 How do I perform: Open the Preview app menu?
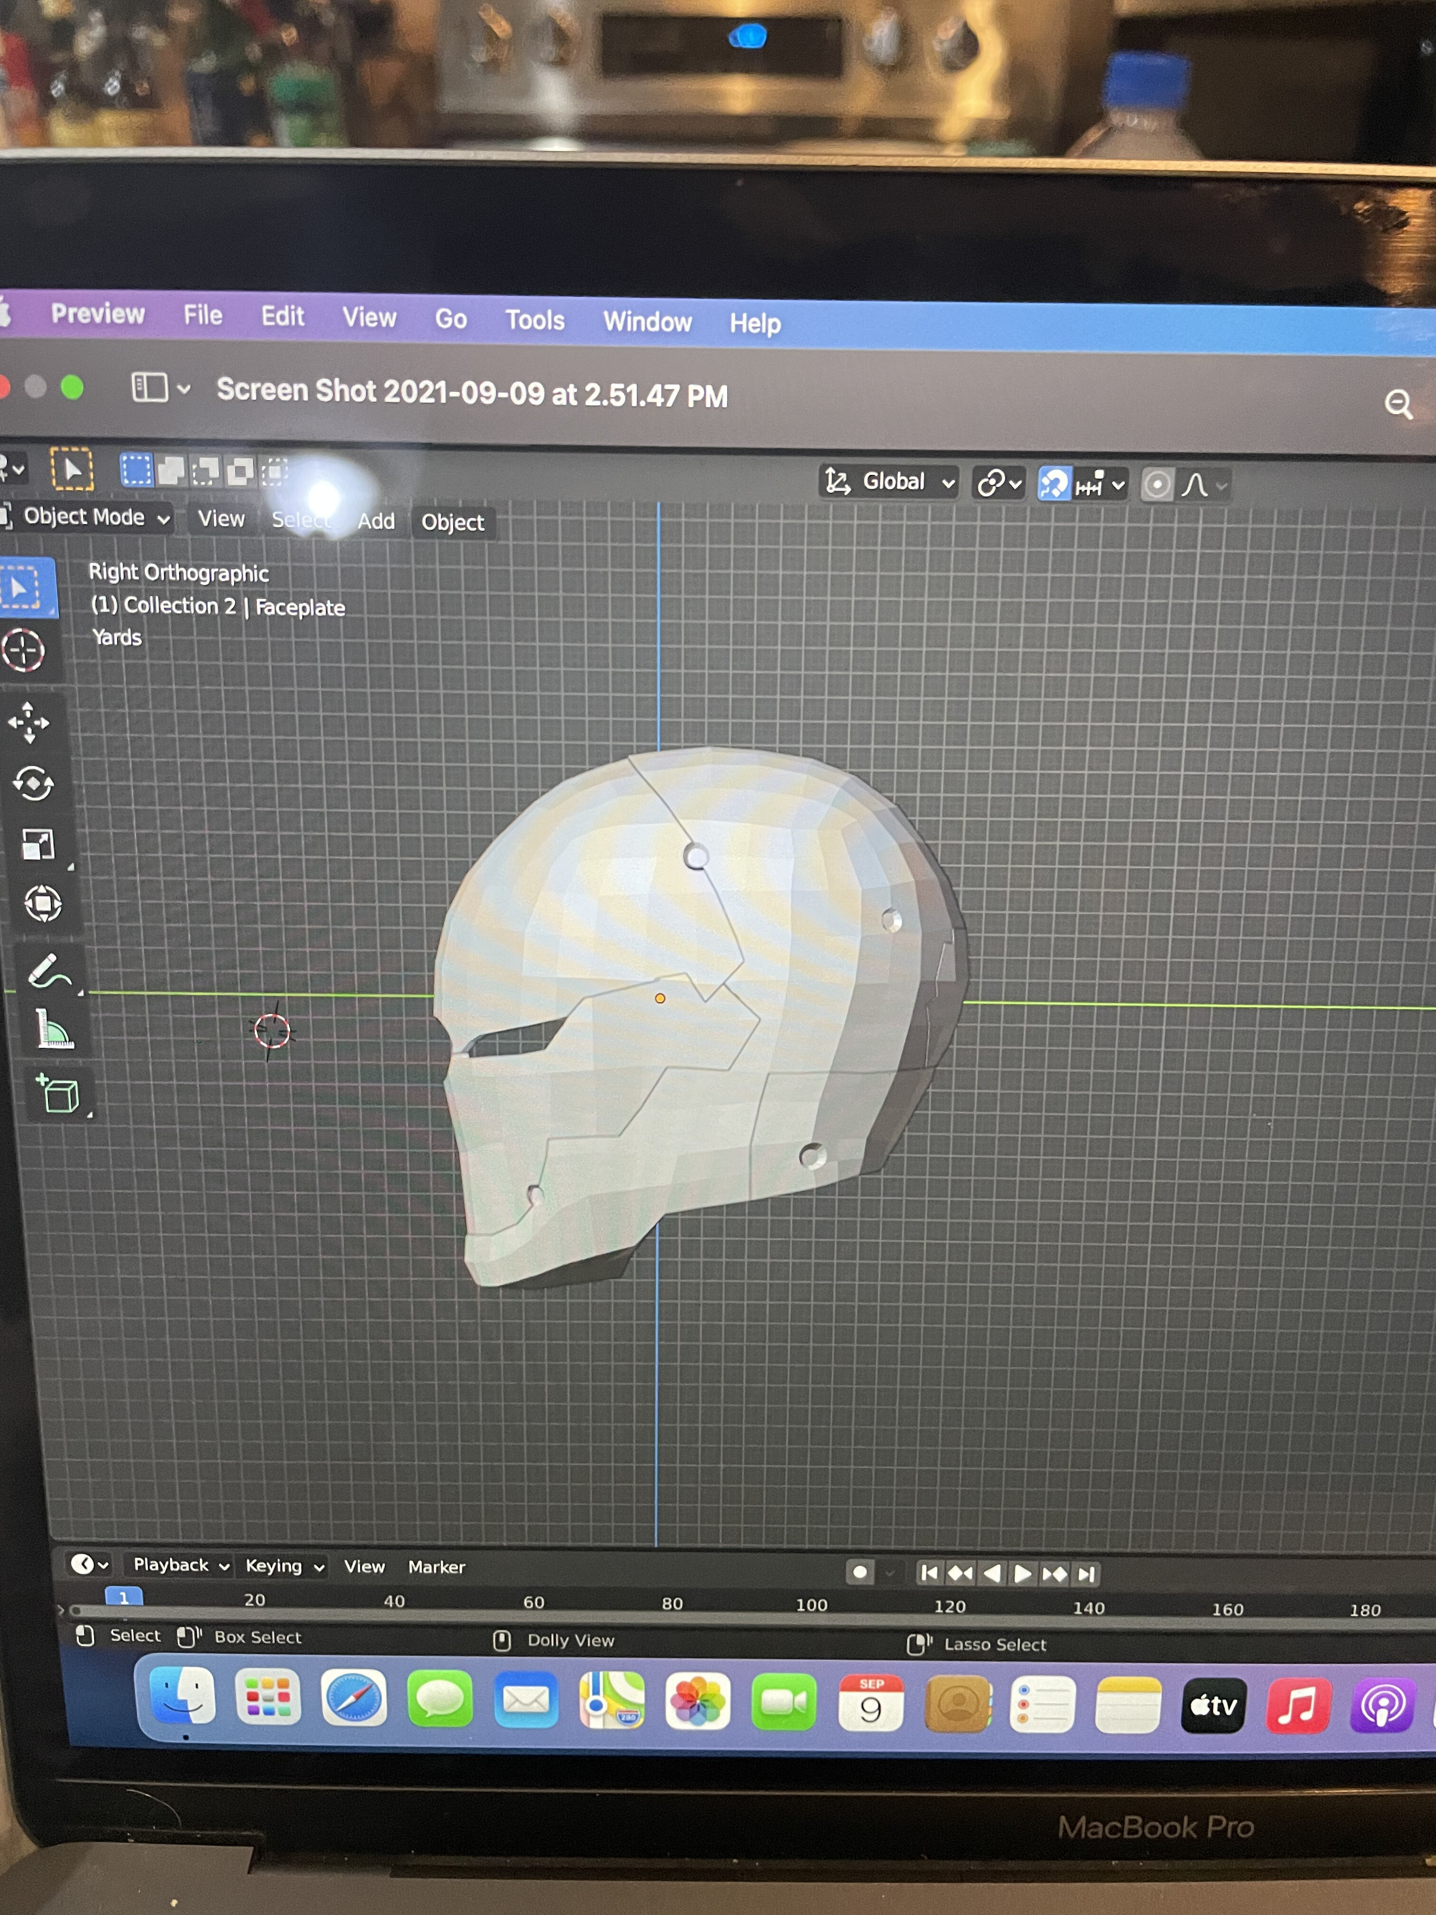97,313
